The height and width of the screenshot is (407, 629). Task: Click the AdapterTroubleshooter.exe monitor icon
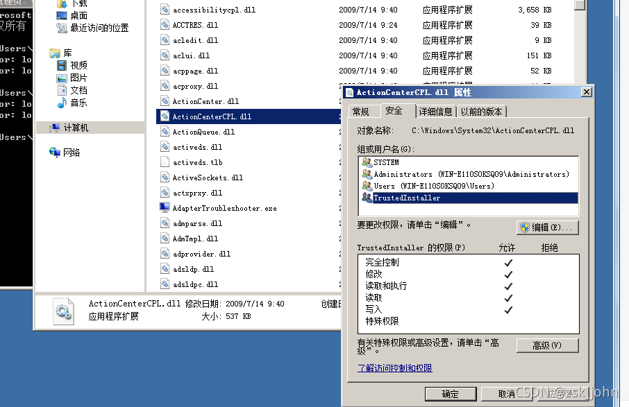[x=165, y=207]
